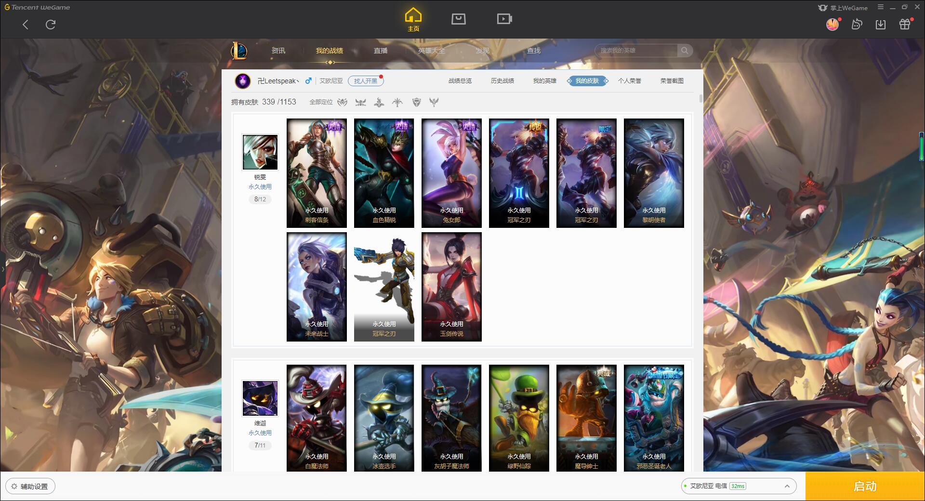Open the 血色精锐 skin card

click(384, 173)
